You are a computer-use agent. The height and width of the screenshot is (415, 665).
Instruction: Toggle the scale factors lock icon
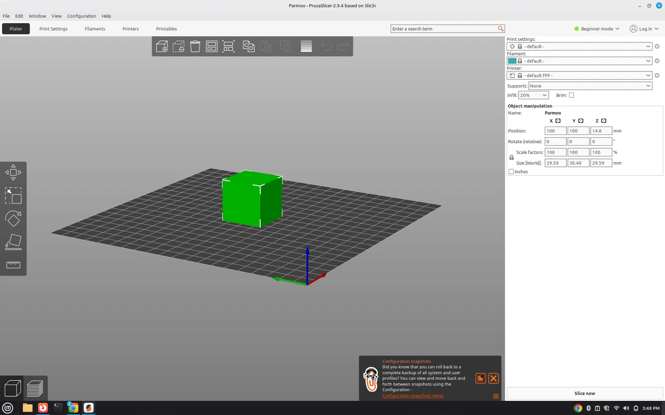pos(512,158)
